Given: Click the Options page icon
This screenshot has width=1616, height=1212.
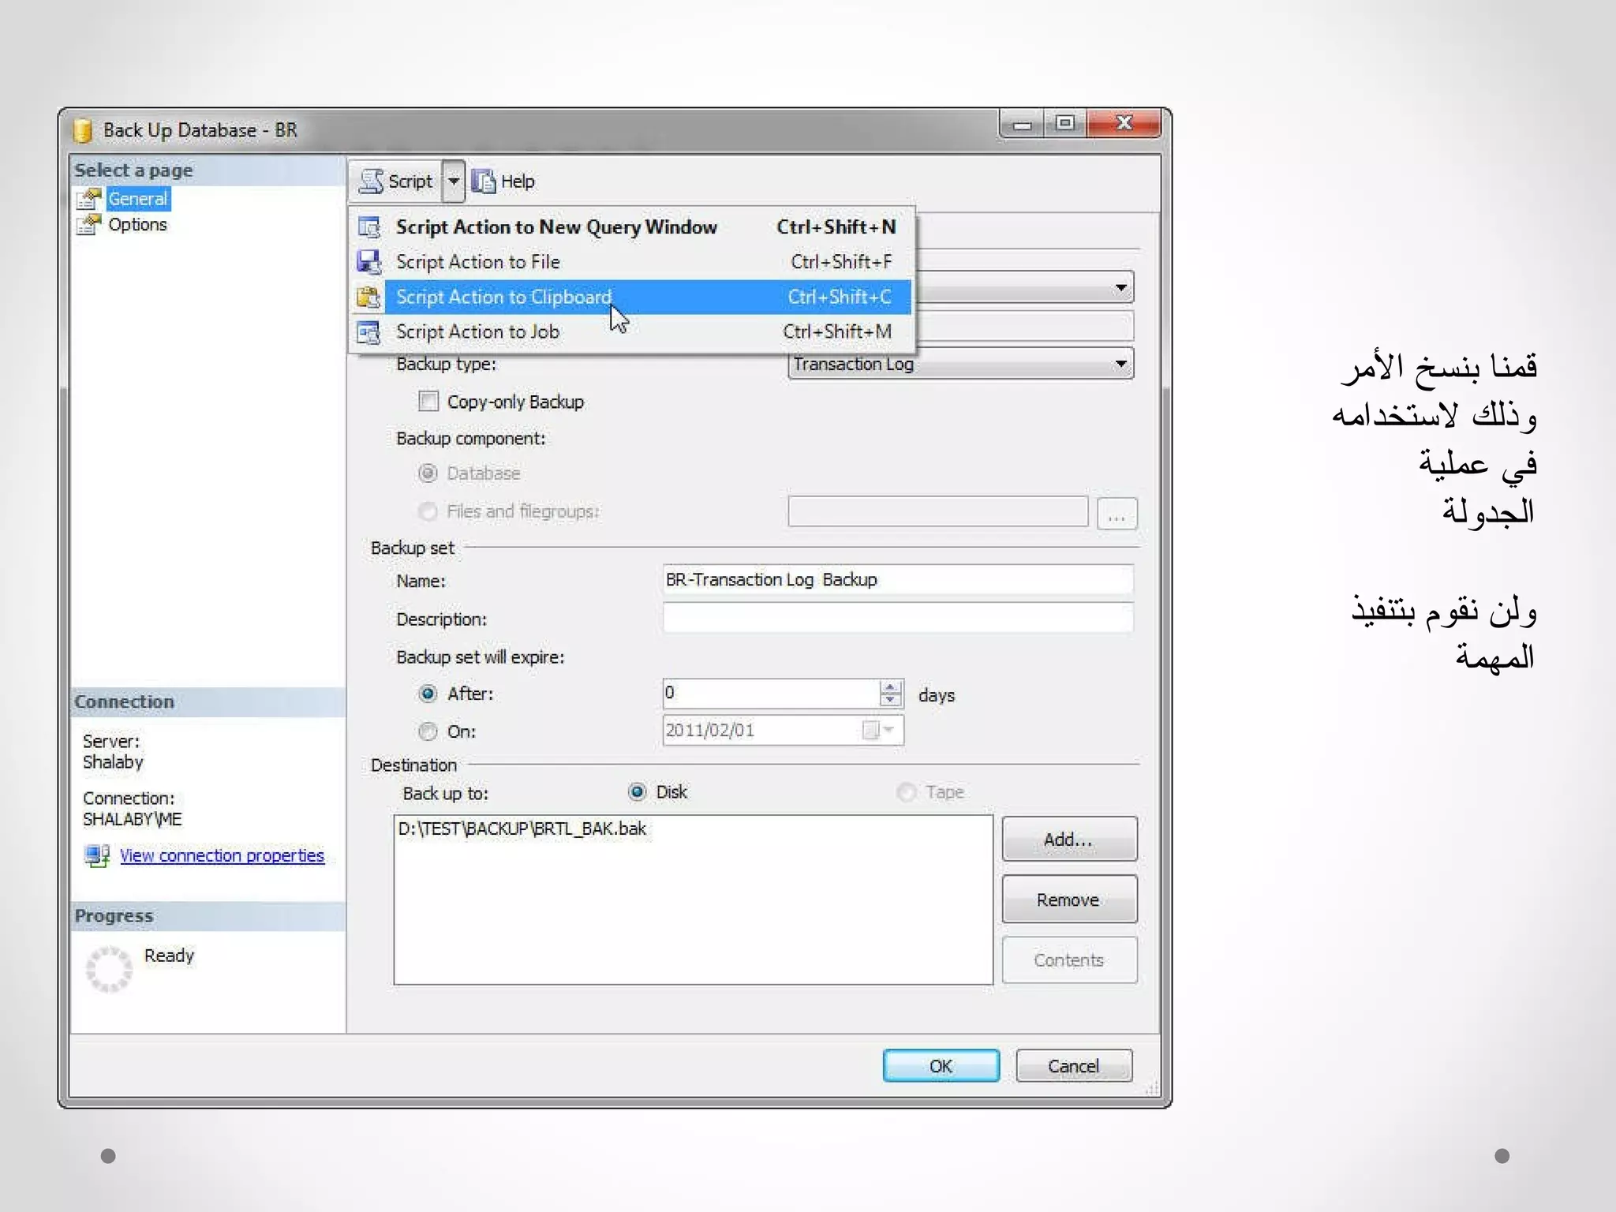Looking at the screenshot, I should [x=89, y=225].
